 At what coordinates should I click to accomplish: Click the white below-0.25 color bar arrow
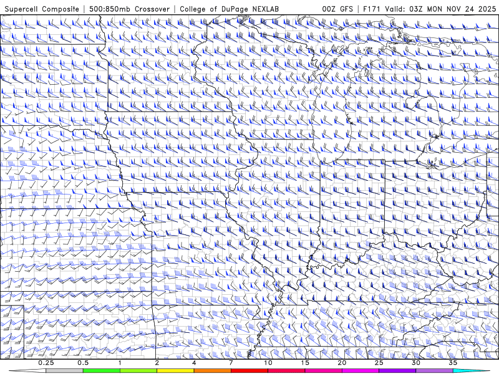tap(27, 371)
